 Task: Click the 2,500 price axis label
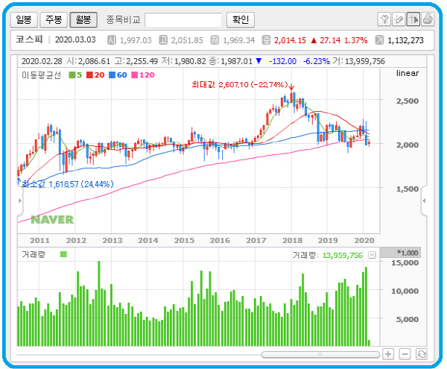408,101
